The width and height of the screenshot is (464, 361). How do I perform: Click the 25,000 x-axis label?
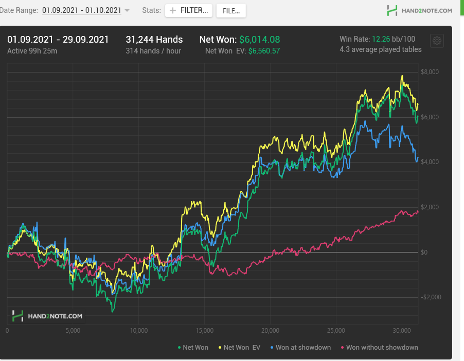click(336, 331)
